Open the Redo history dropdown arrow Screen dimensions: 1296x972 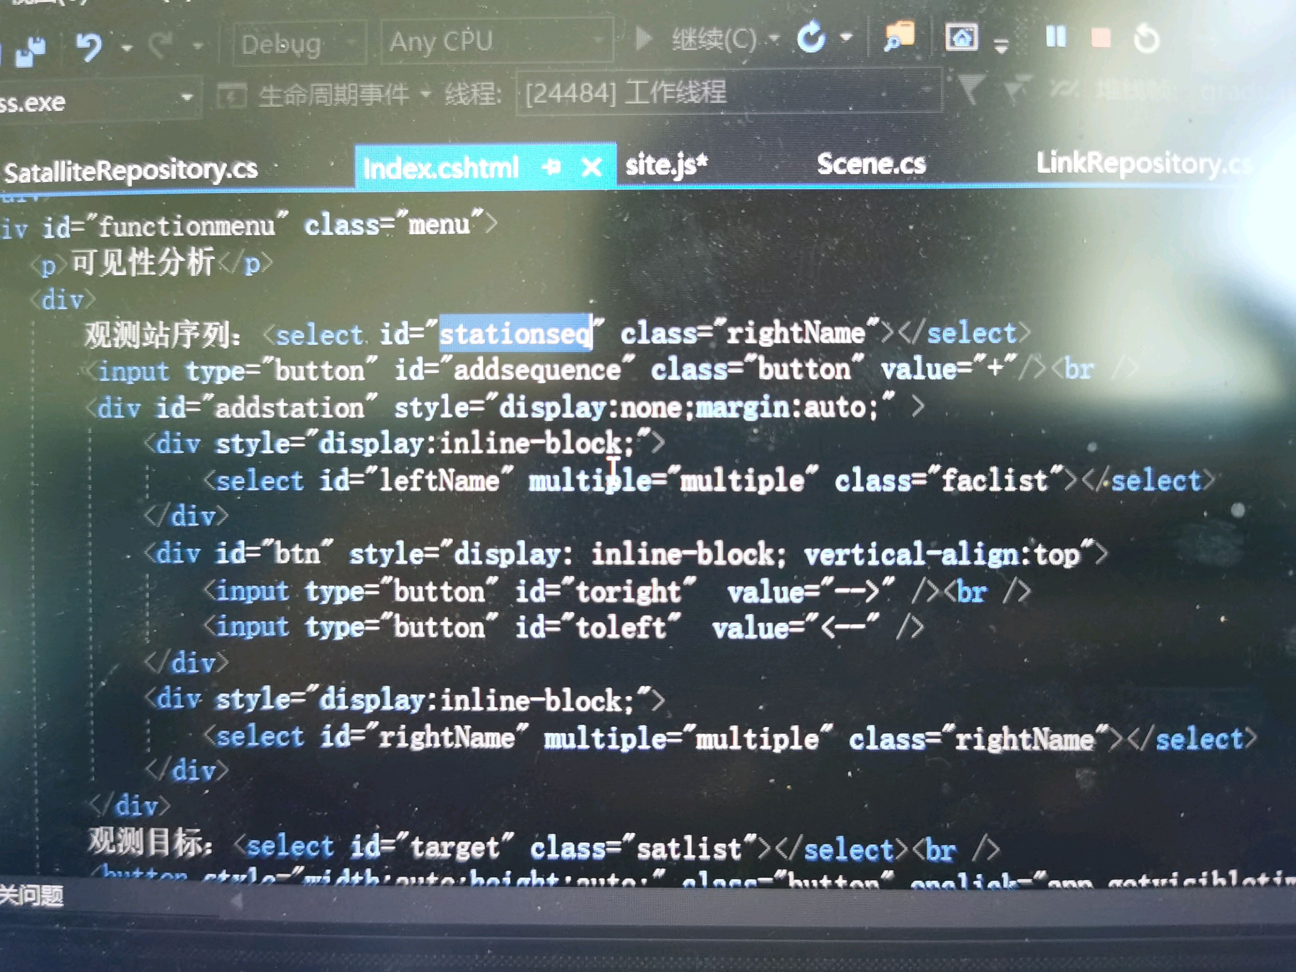[198, 45]
